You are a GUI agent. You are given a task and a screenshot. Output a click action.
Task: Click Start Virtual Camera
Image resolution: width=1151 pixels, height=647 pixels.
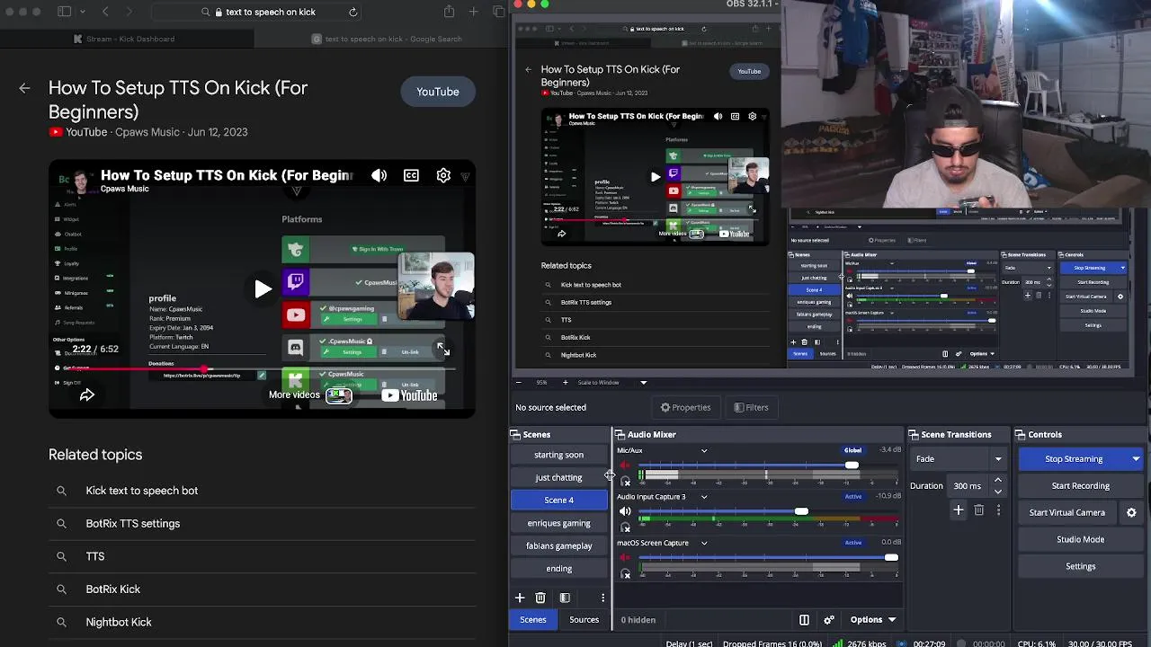(x=1067, y=512)
